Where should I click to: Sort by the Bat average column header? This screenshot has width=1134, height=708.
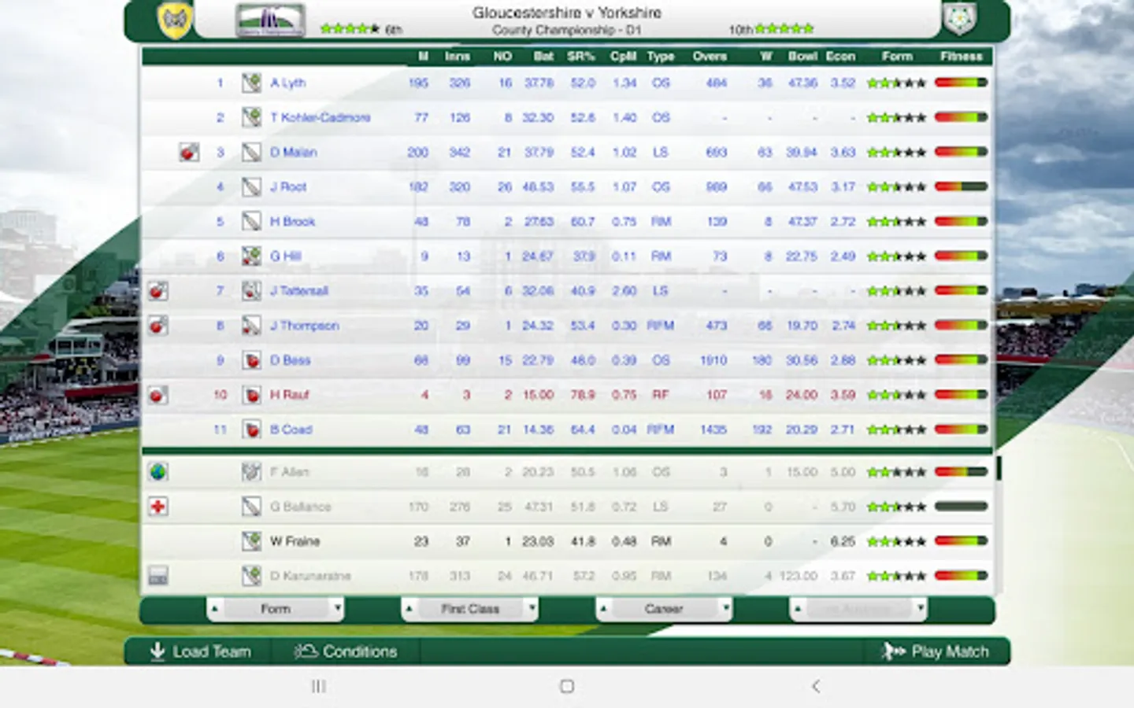[x=543, y=56]
